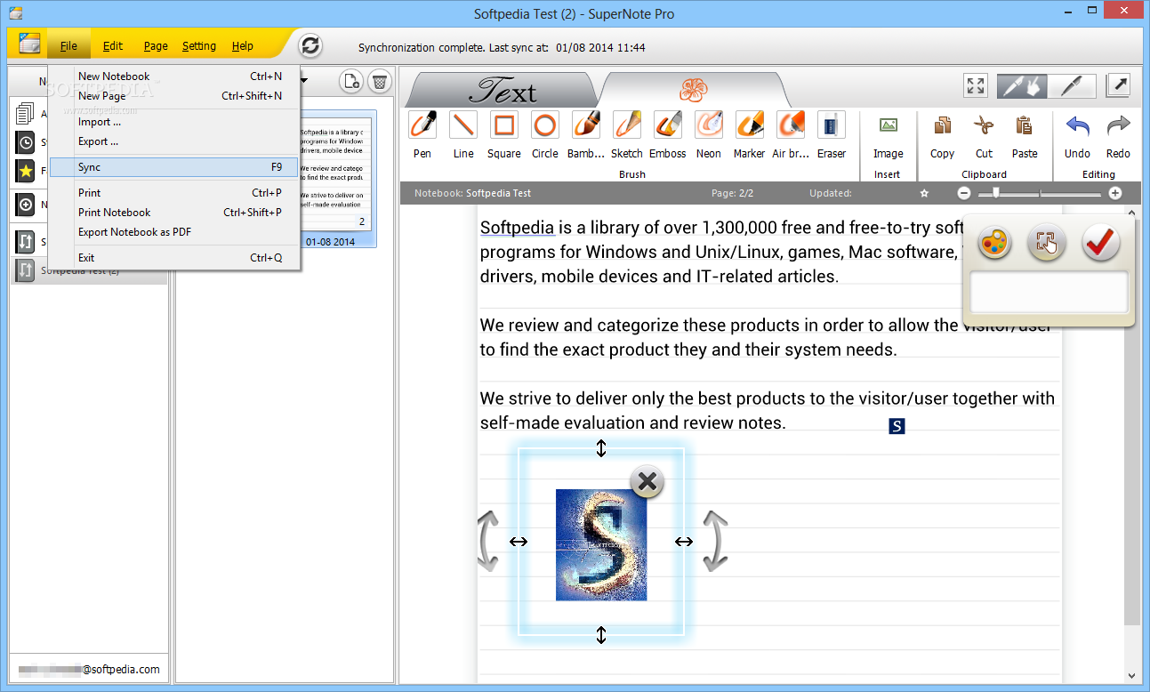This screenshot has width=1150, height=692.
Task: Open the Help menu
Action: tap(243, 46)
